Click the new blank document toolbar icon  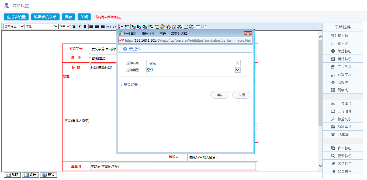[x=204, y=26]
